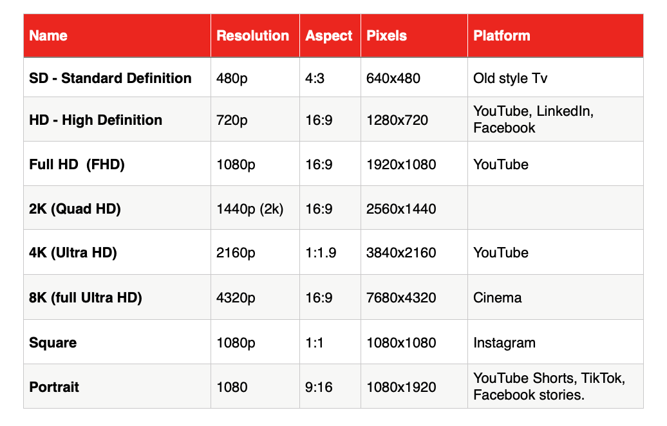Click the Instagram platform cell
The height and width of the screenshot is (426, 667).
click(x=556, y=342)
